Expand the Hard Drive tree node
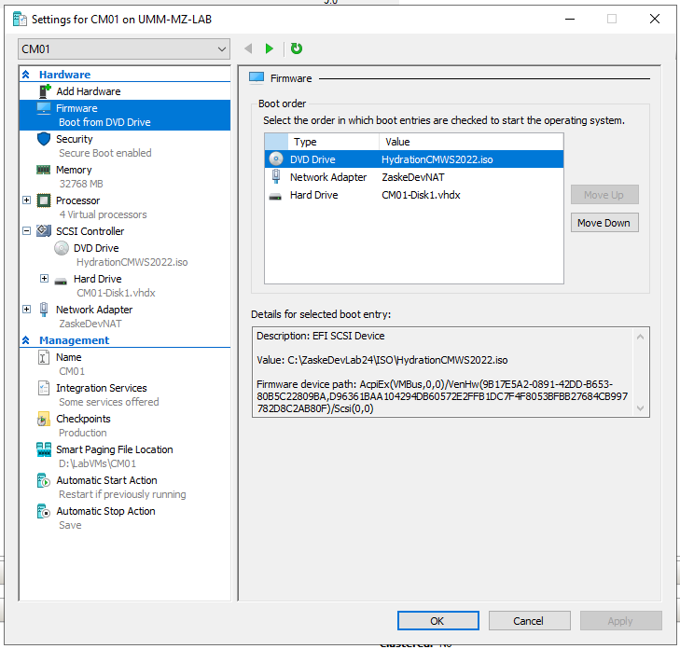Viewport: 680px width, 649px height. coord(44,279)
